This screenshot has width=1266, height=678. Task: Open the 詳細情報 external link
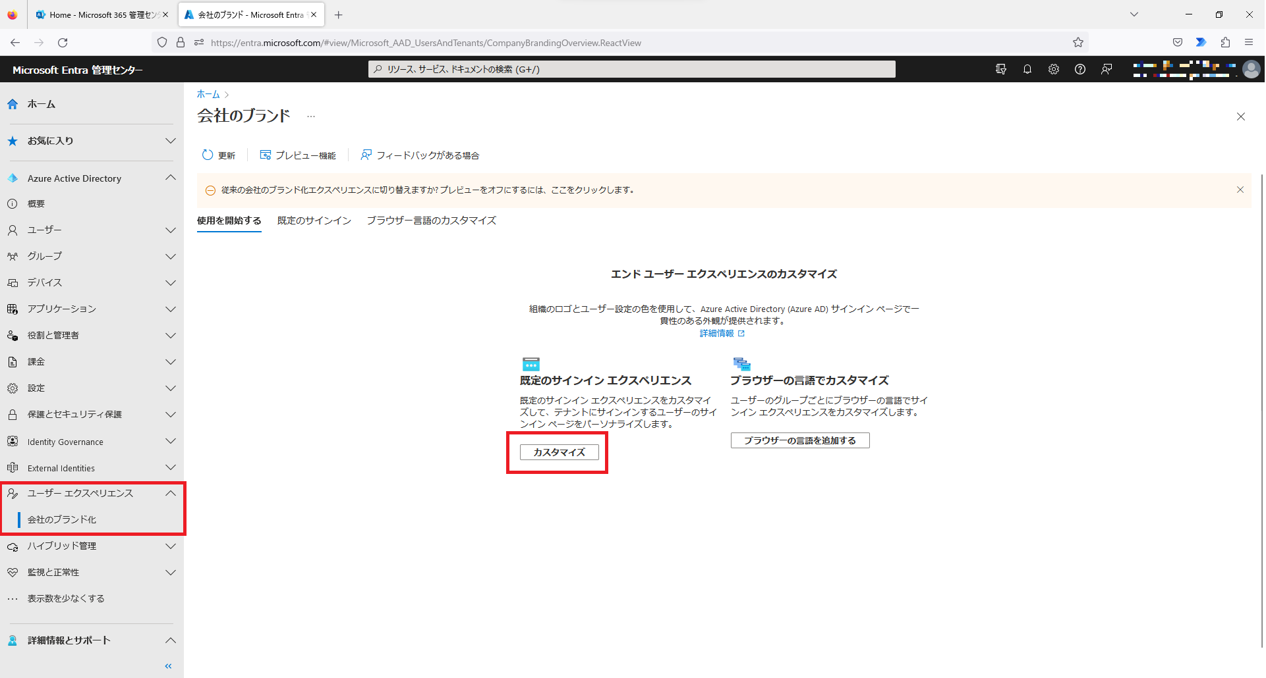pyautogui.click(x=722, y=334)
